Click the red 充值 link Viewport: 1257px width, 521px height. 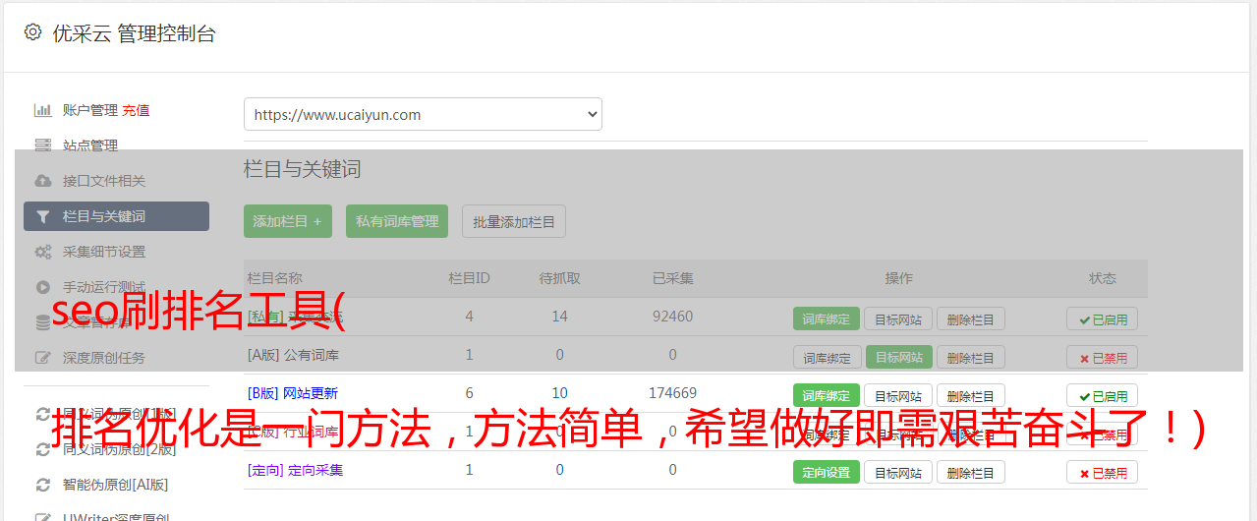(137, 110)
